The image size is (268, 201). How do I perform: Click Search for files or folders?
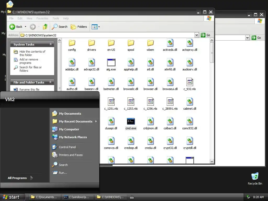[30, 69]
